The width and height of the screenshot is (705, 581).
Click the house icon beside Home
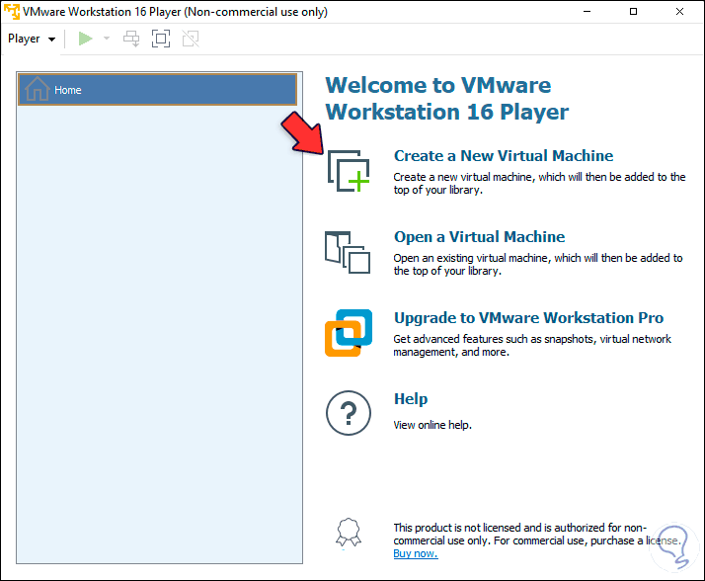coord(37,89)
